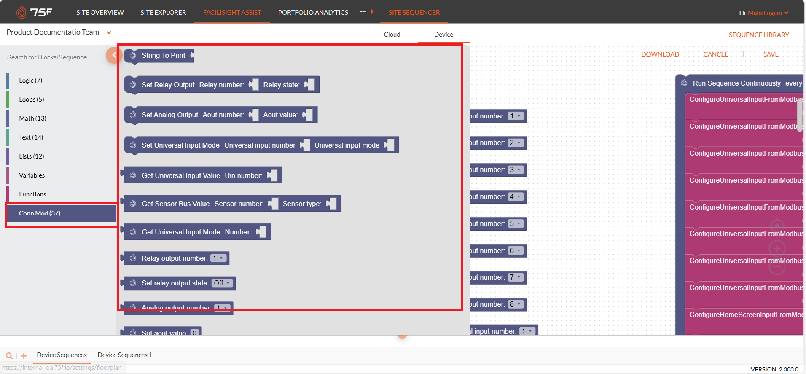
Task: Select Conn Mod (37) category
Action: point(62,213)
